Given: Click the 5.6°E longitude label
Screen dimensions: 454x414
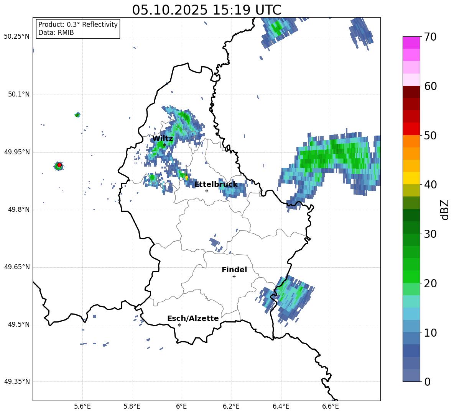Looking at the screenshot, I should [x=82, y=406].
